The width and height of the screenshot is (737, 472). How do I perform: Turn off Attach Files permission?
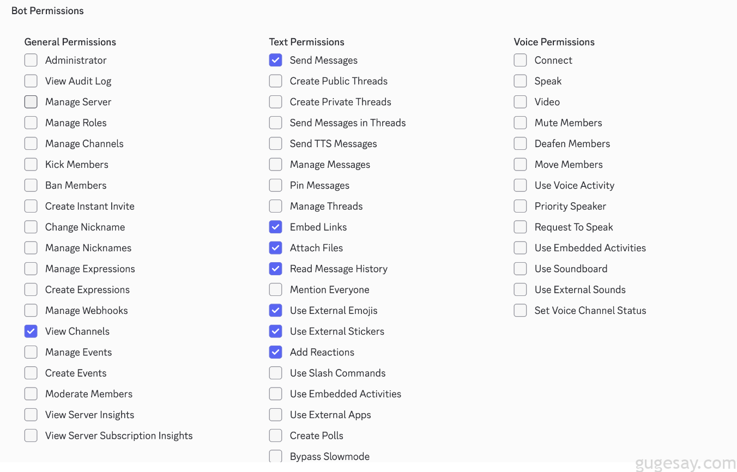point(276,248)
